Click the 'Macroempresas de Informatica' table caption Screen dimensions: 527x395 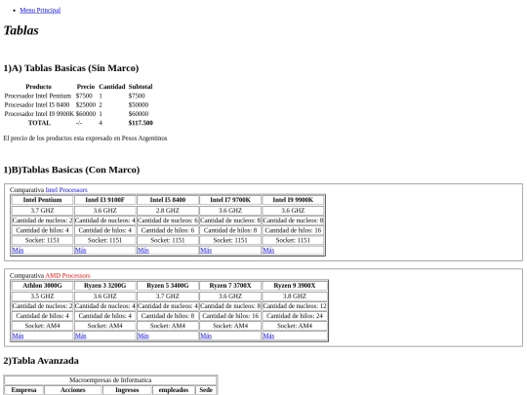click(x=110, y=380)
